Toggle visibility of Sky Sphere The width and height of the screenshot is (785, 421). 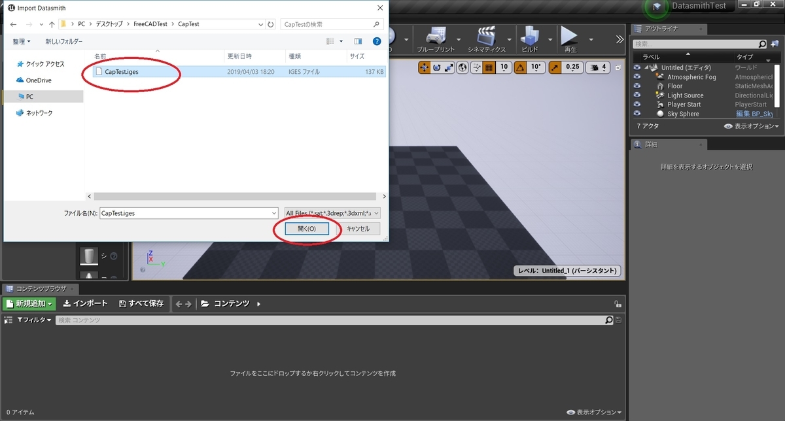(x=638, y=114)
